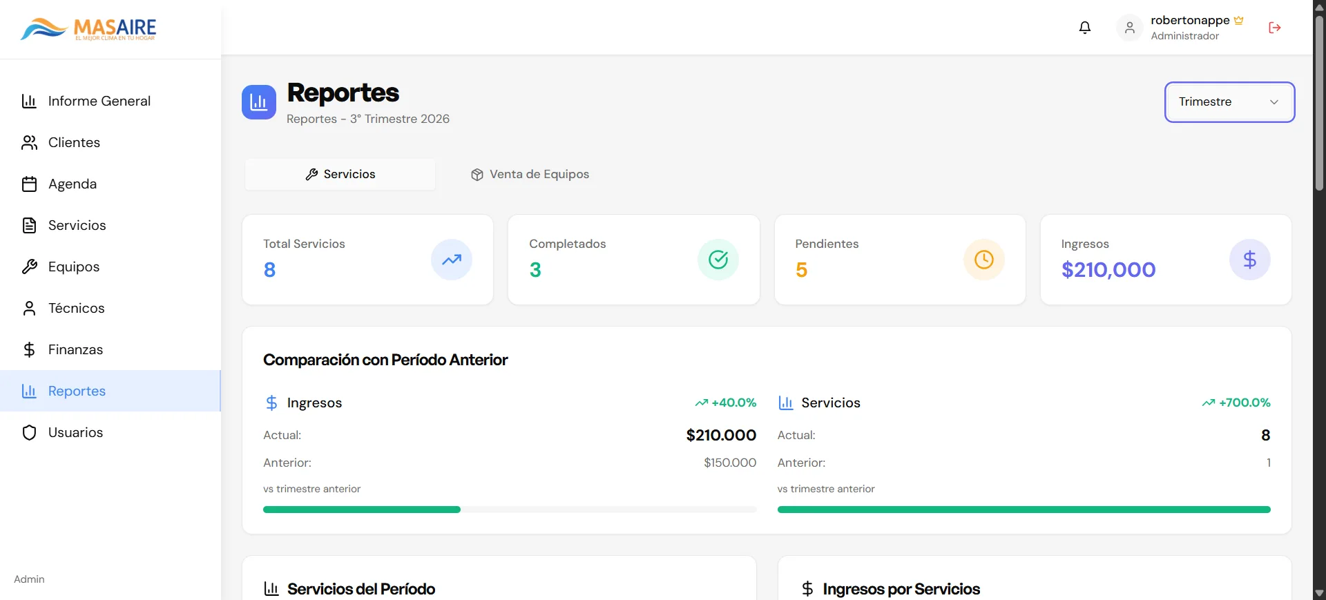Click the Servicios comparison progress bar

[1024, 510]
